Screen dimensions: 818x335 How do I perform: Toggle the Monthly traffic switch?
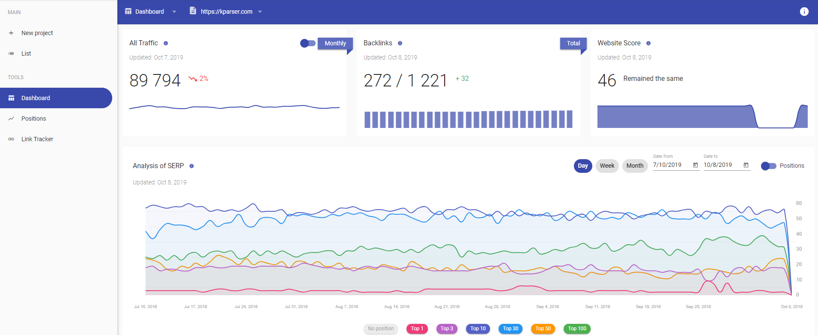click(x=307, y=43)
